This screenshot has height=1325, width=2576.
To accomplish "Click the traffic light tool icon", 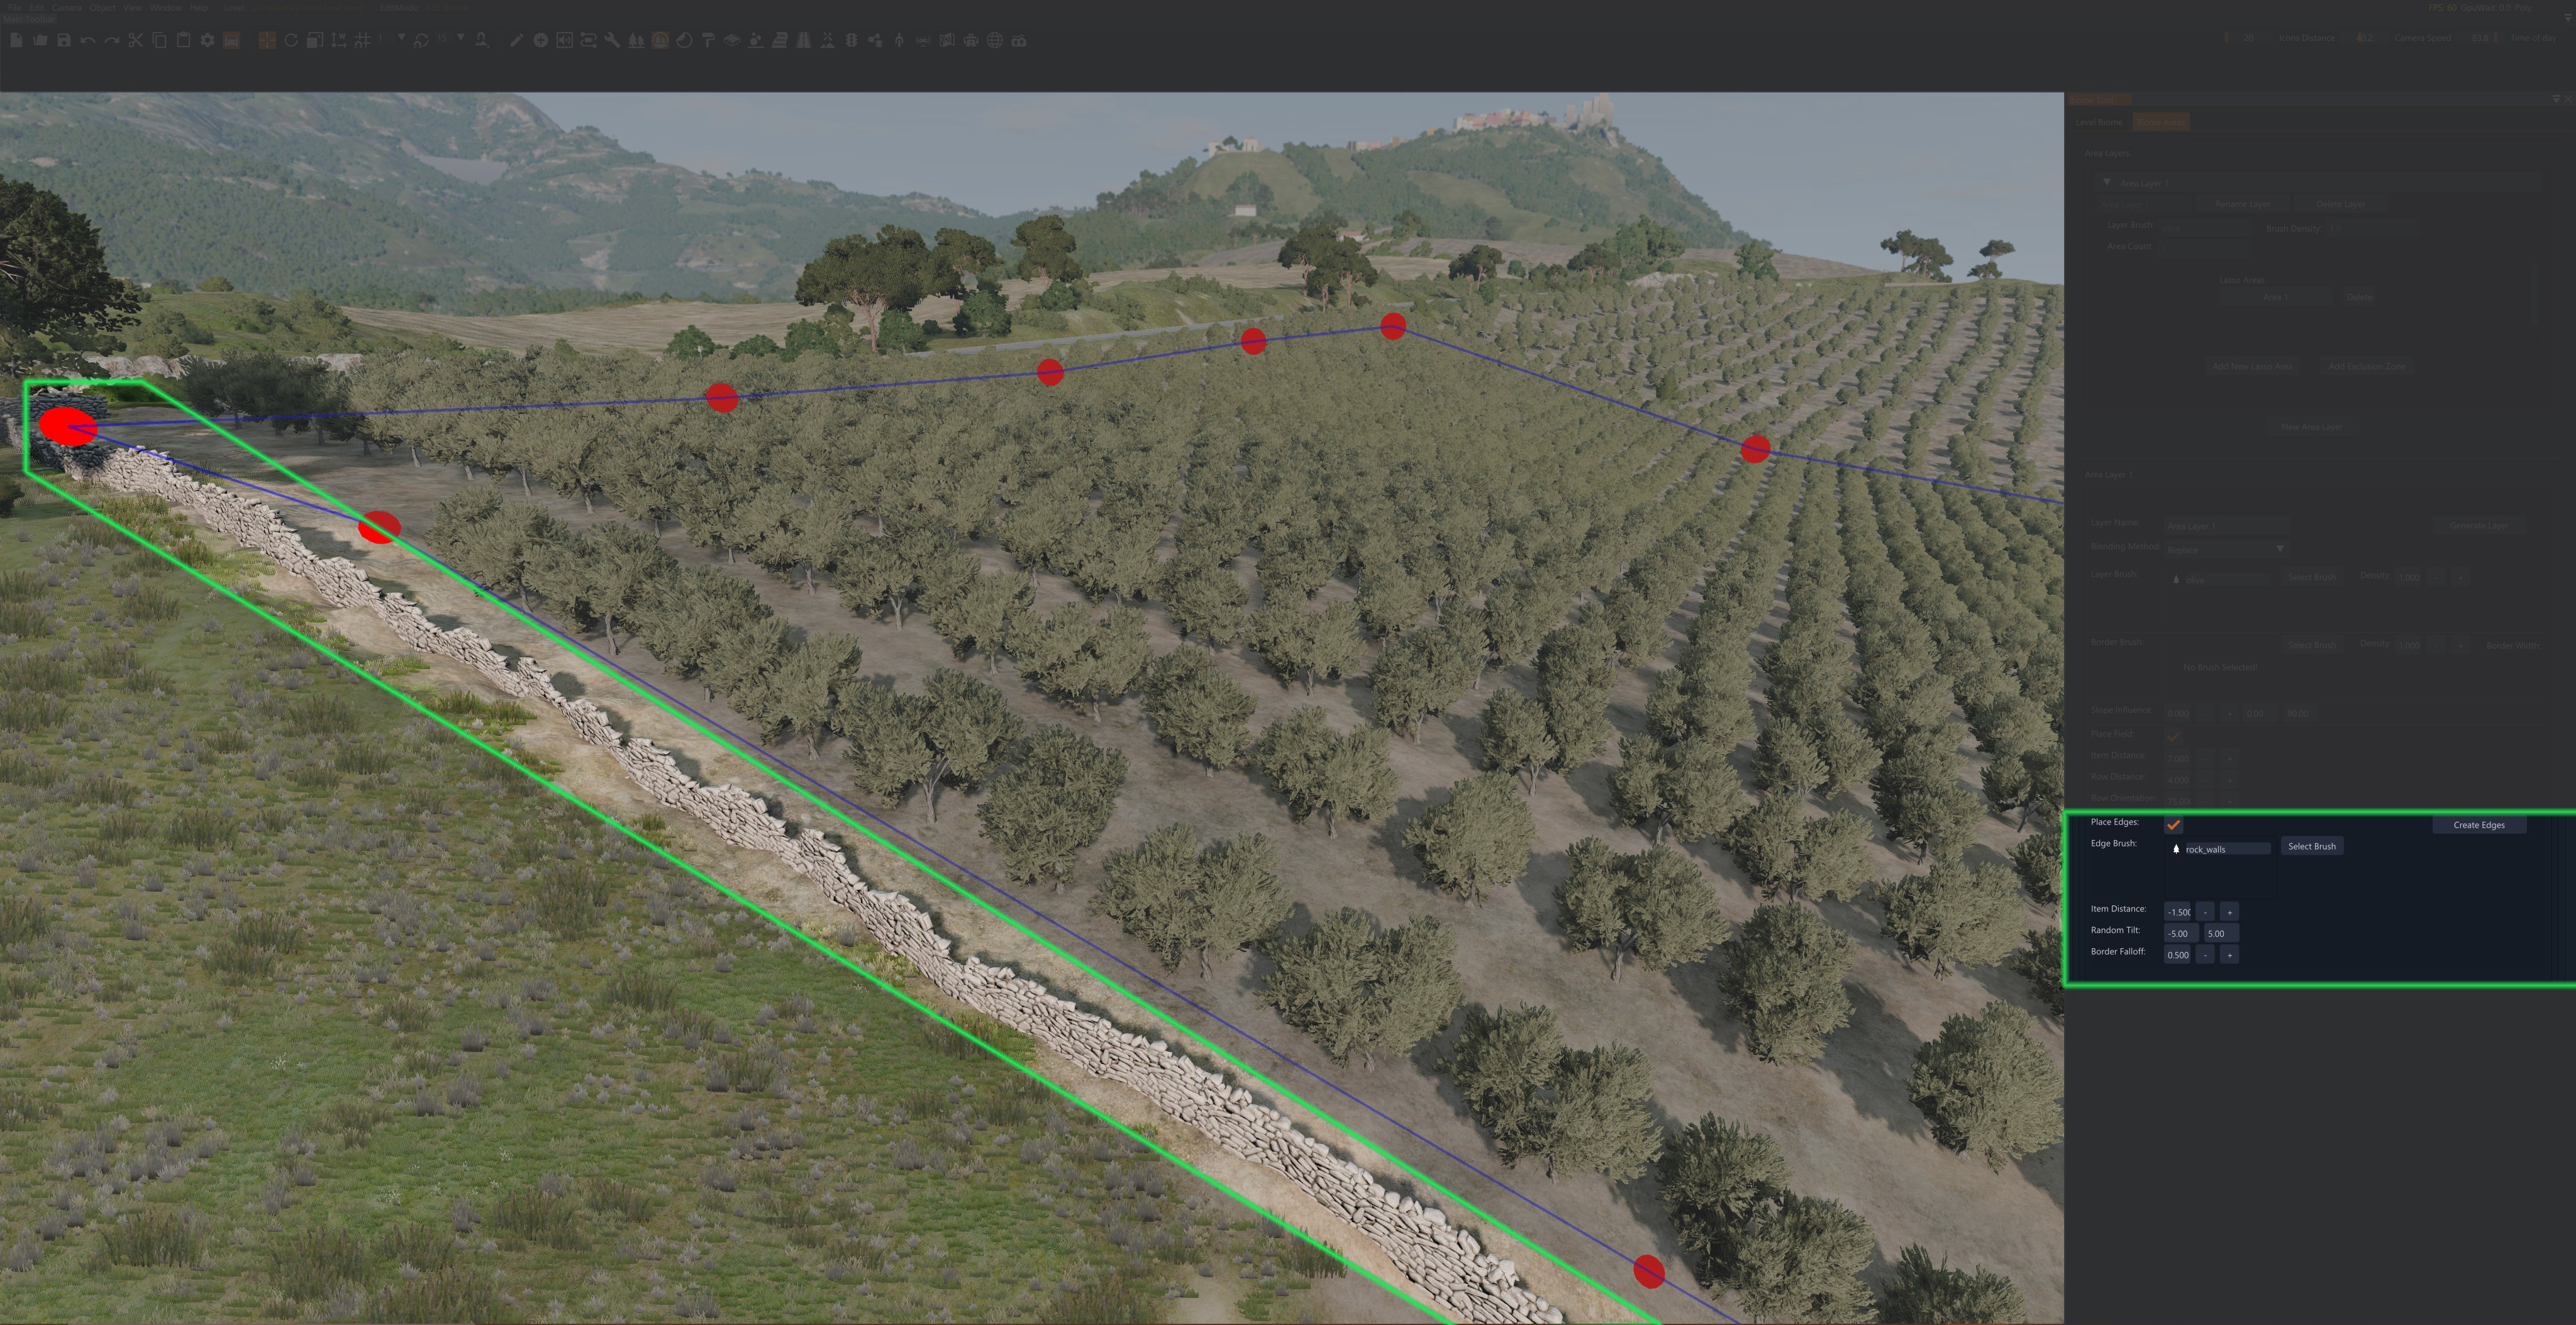I will pos(851,40).
